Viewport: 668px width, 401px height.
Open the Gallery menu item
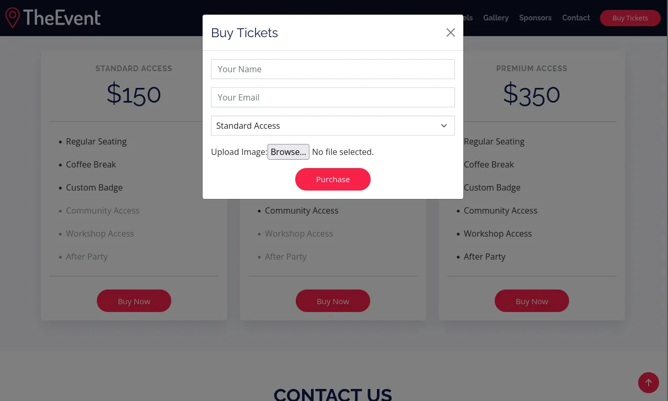[x=495, y=18]
